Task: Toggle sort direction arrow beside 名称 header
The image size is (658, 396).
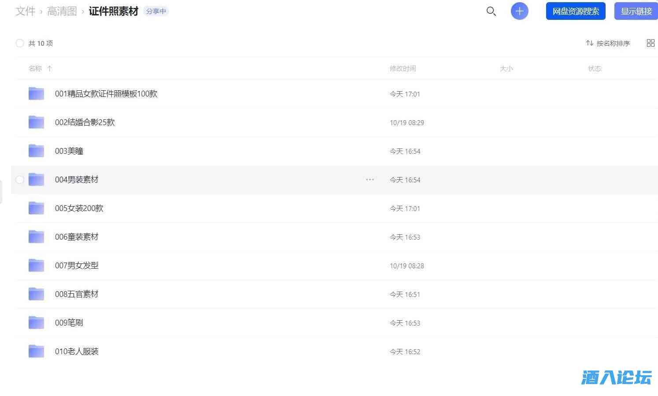Action: click(50, 69)
